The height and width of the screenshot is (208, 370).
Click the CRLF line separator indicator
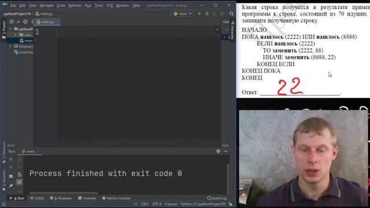(x=145, y=204)
